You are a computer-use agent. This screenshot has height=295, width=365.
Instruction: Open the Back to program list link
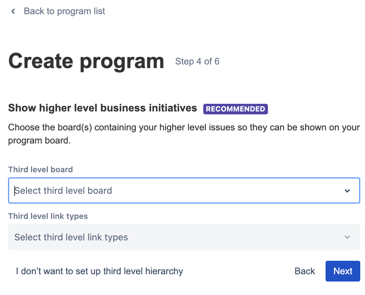(64, 11)
